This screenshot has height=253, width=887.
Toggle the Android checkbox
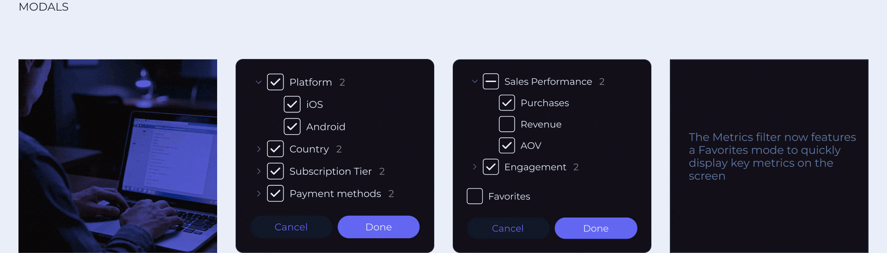coord(292,126)
